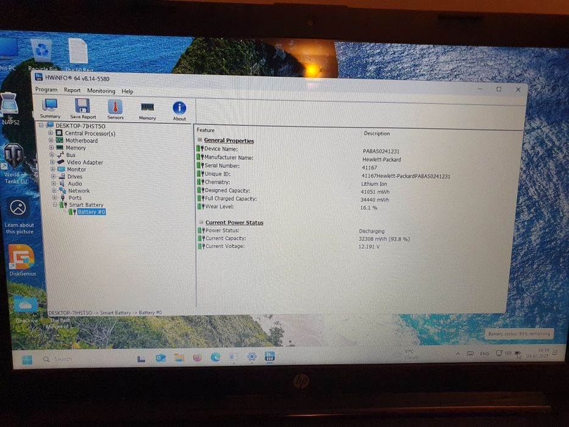Expand the Bus tree node

52,155
